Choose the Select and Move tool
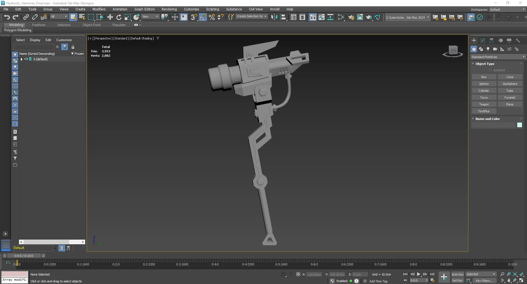This screenshot has width=527, height=284. point(110,17)
